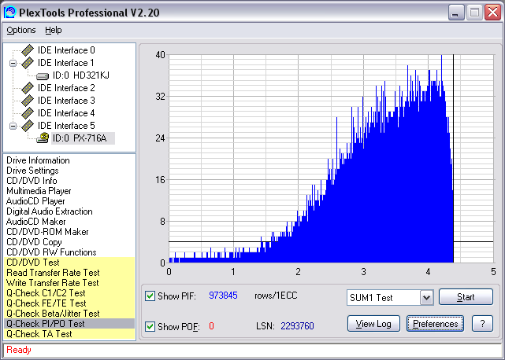This screenshot has width=505, height=360.
Task: Open CD/DVD Copy
Action: (34, 242)
